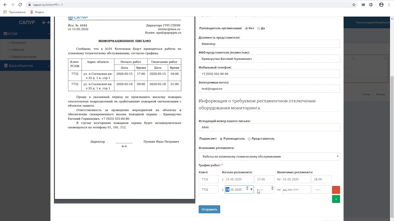Click the first-row Ключ field 7732
394x221 pixels.
(x=209, y=179)
